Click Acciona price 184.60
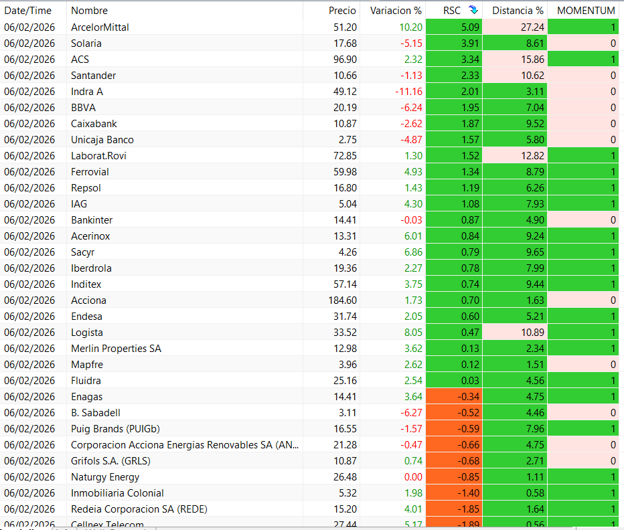 tap(343, 300)
